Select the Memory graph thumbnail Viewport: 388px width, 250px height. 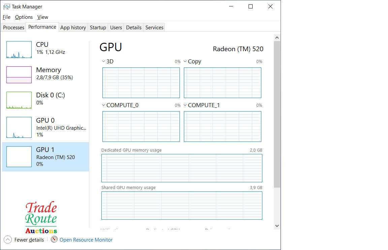point(19,75)
